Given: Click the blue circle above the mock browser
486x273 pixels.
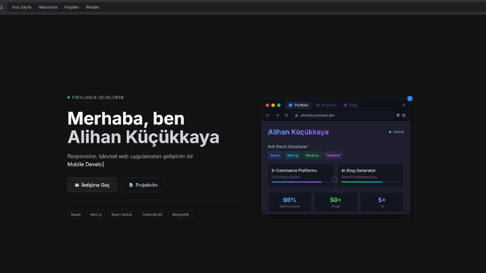Looking at the screenshot, I should [410, 99].
